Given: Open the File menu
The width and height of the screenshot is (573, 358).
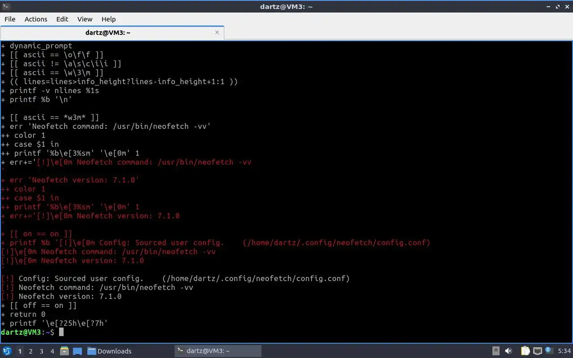Looking at the screenshot, I should 10,19.
